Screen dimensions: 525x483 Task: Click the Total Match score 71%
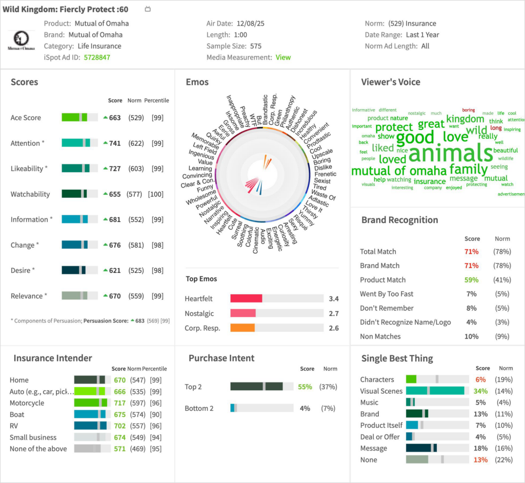click(472, 252)
